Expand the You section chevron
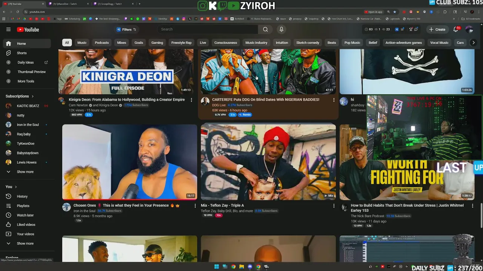 (15, 187)
